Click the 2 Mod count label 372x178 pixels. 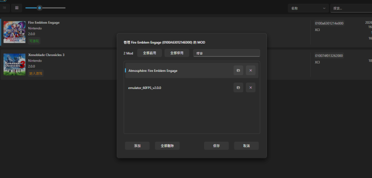128,53
